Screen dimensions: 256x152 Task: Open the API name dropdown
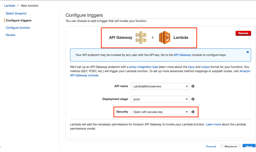pos(161,86)
